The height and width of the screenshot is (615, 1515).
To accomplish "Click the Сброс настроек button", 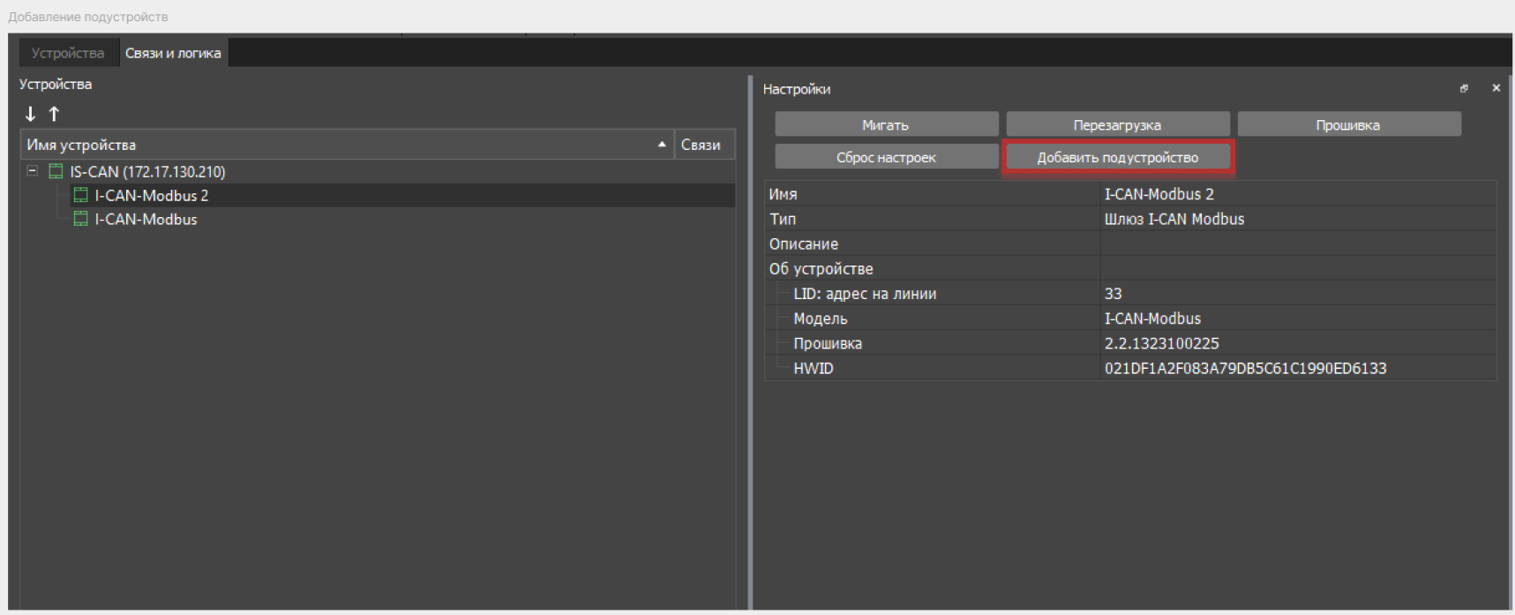I will 886,157.
